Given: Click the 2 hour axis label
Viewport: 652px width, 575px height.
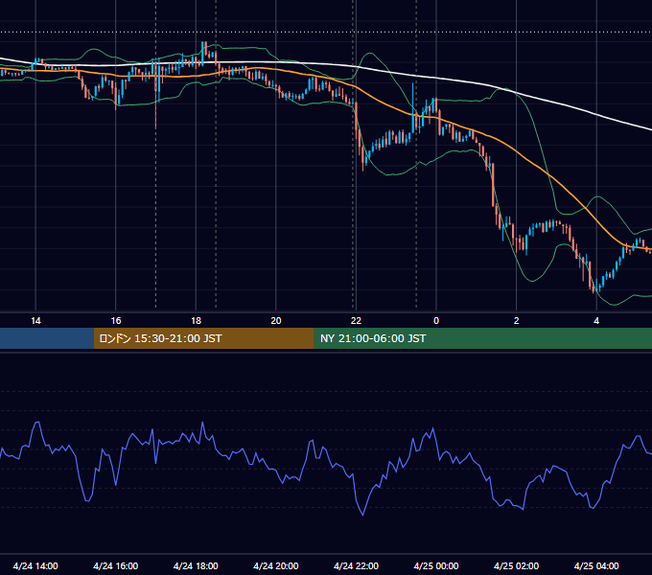Looking at the screenshot, I should click(516, 321).
